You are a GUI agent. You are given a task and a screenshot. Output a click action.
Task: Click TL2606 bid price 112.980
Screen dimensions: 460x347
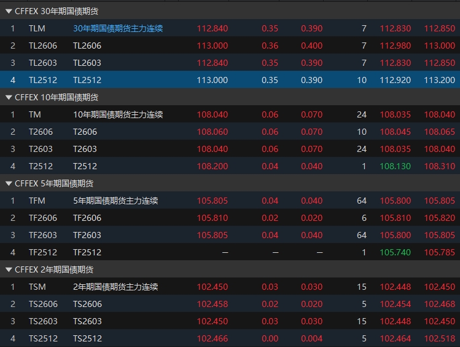click(x=396, y=46)
